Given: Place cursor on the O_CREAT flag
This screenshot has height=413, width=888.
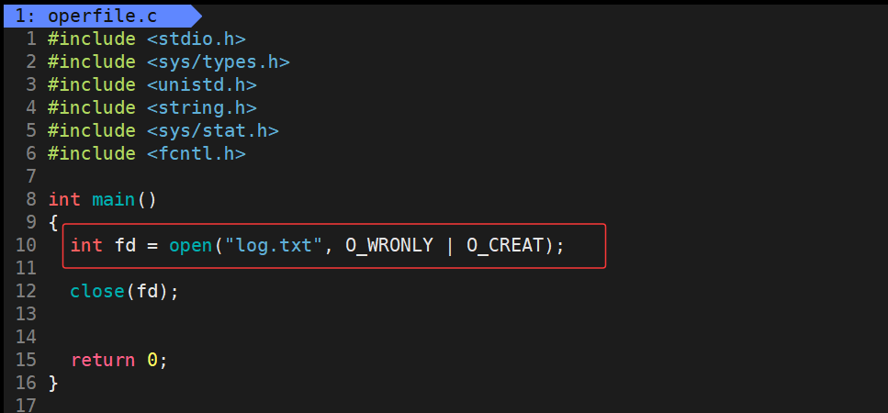Looking at the screenshot, I should tap(505, 245).
